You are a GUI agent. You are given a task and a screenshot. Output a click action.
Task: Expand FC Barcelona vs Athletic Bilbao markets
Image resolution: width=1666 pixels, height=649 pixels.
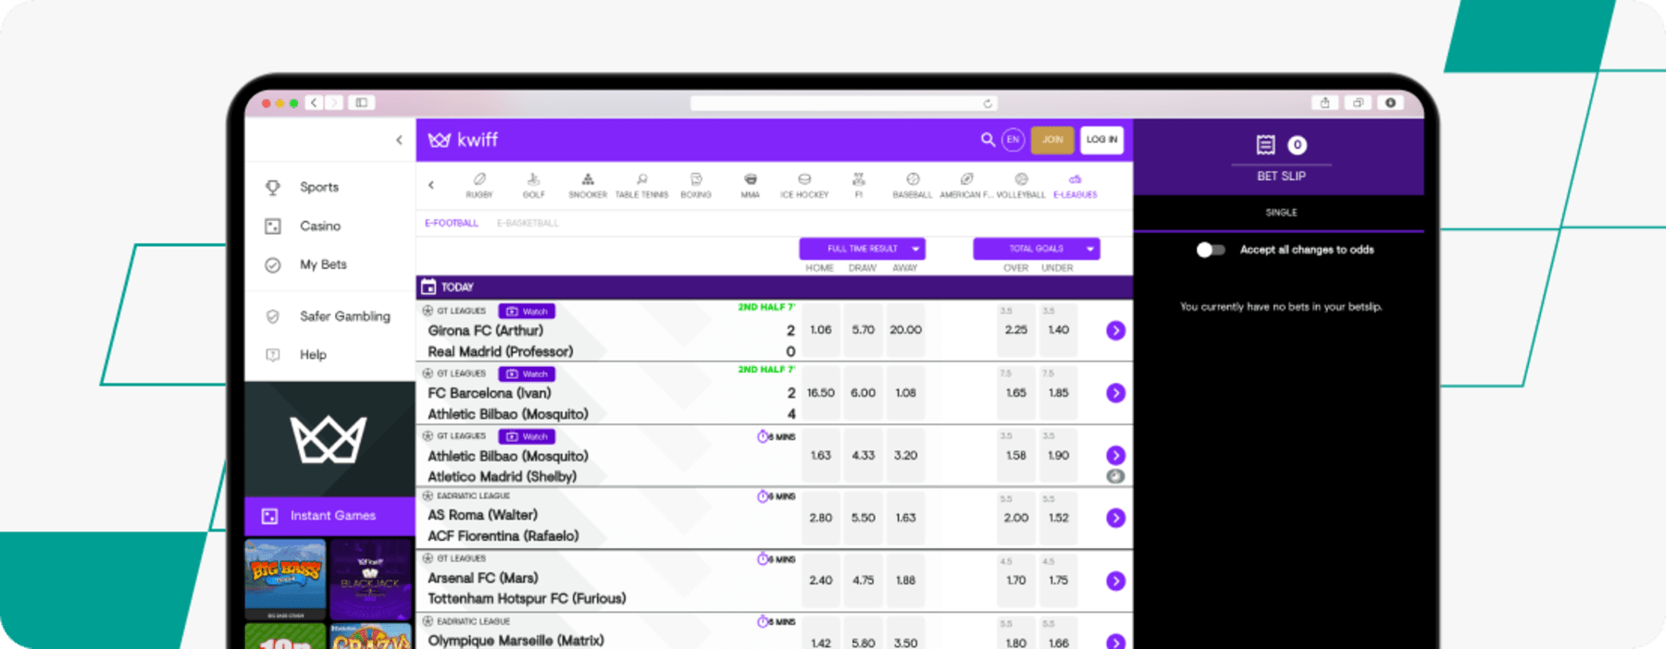[1116, 393]
